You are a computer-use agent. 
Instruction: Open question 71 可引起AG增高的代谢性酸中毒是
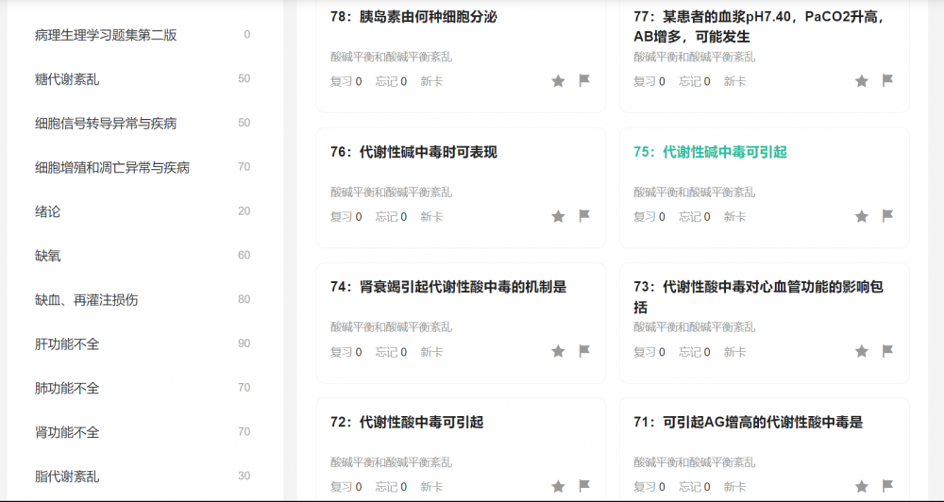click(x=749, y=422)
